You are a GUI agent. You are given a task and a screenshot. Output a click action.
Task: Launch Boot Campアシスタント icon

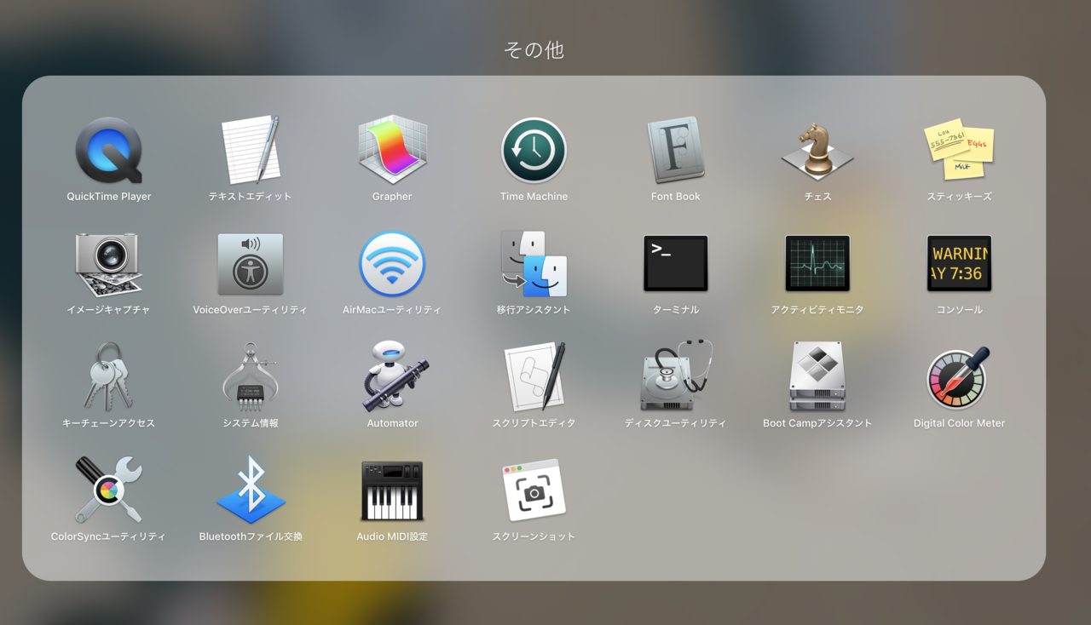(x=817, y=376)
